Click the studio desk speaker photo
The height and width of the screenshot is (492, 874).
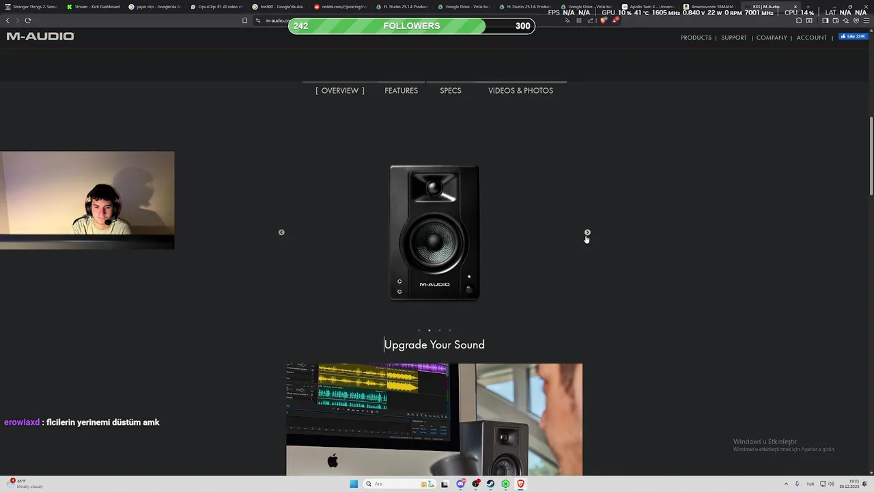[x=434, y=420]
